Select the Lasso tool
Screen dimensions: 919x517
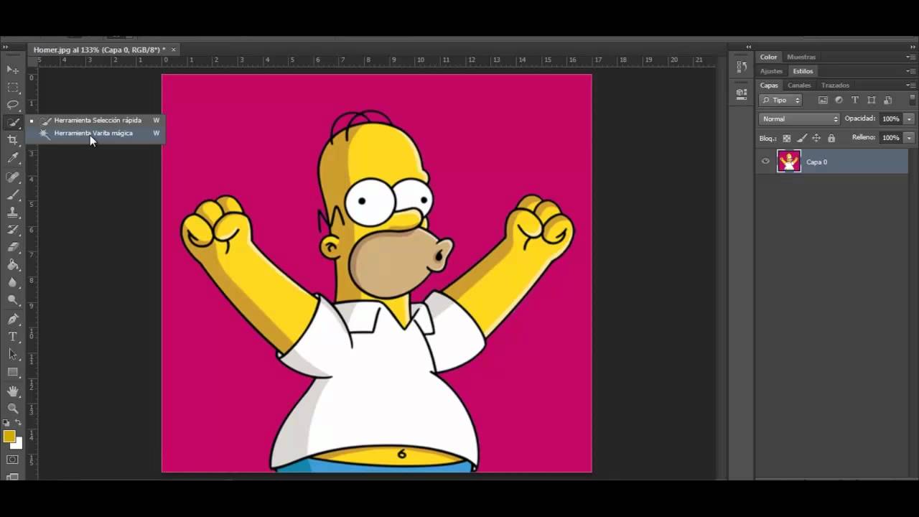[13, 105]
